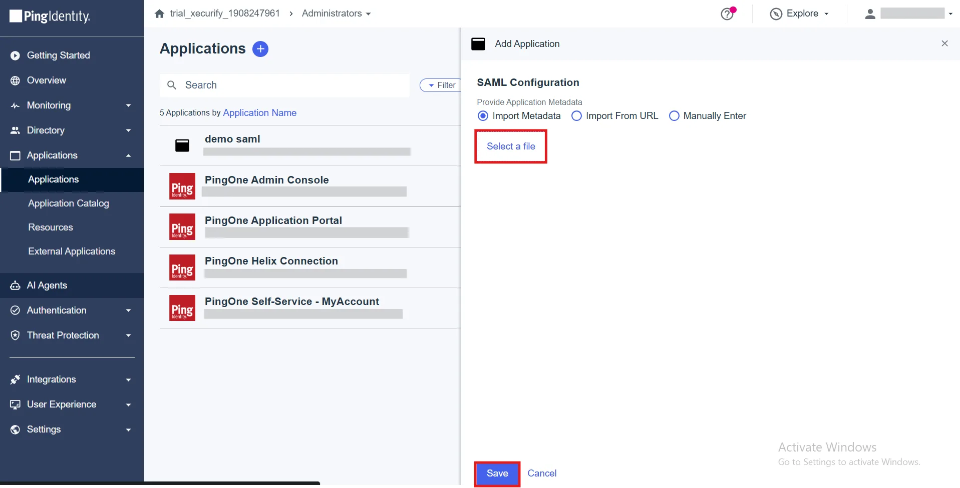Open the Filter dropdown
The width and height of the screenshot is (960, 488).
441,85
